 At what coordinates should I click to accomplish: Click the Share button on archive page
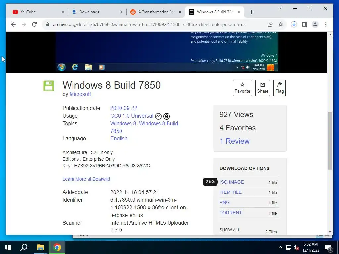pyautogui.click(x=263, y=88)
